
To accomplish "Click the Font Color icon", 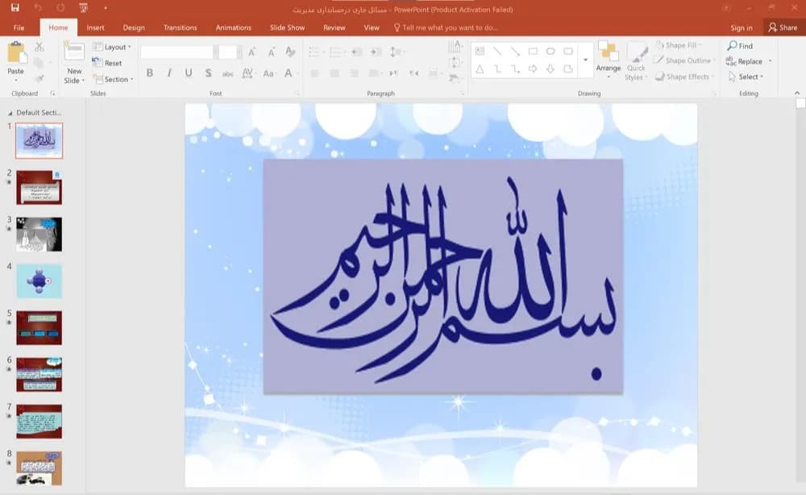I will [x=289, y=73].
